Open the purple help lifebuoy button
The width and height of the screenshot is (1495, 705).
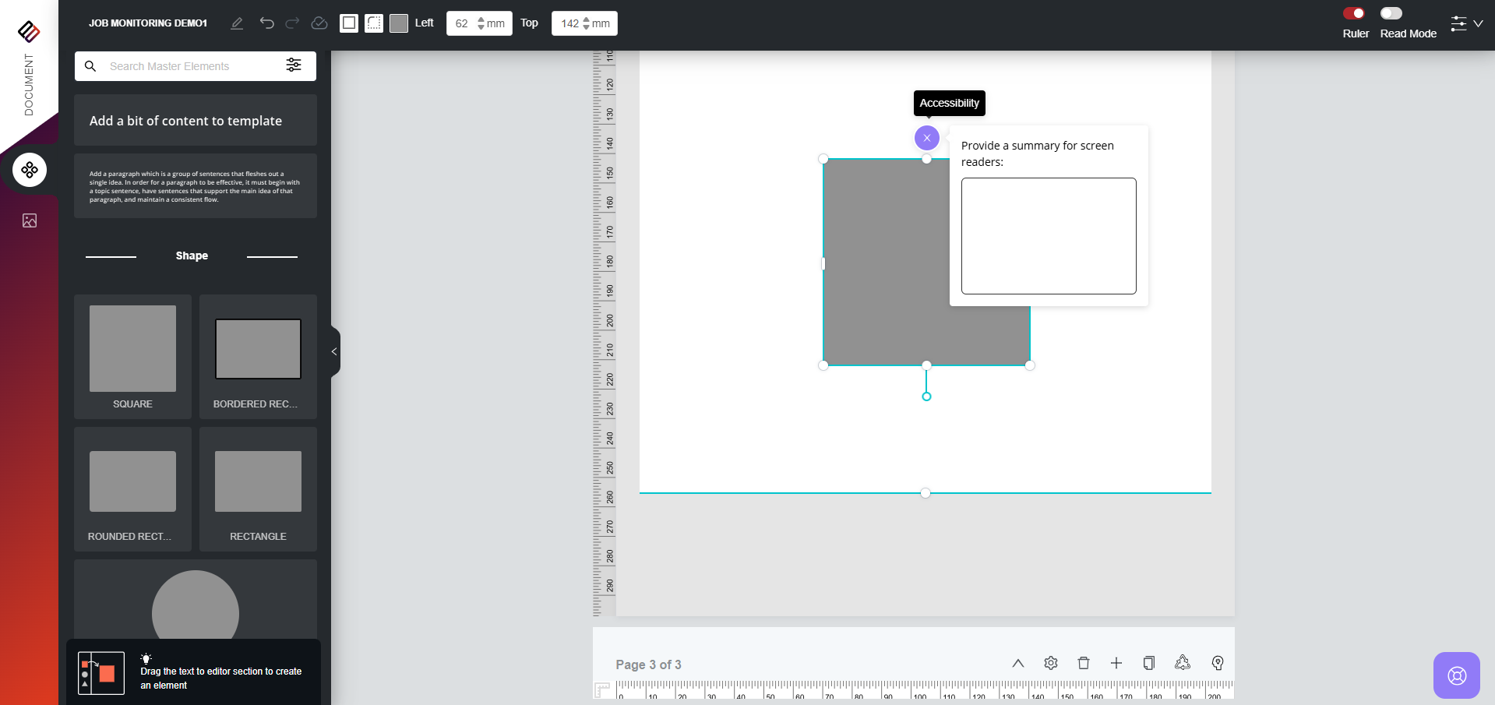1456,675
